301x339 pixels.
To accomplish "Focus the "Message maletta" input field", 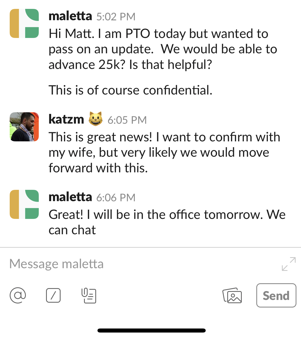I will click(135, 264).
